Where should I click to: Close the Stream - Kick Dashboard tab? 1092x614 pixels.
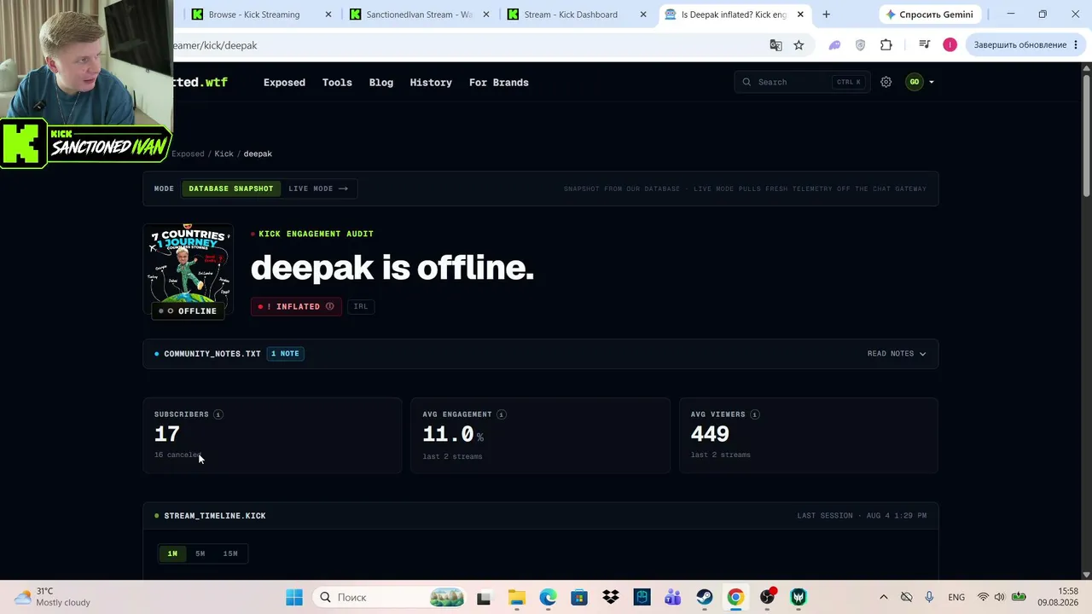pos(644,14)
